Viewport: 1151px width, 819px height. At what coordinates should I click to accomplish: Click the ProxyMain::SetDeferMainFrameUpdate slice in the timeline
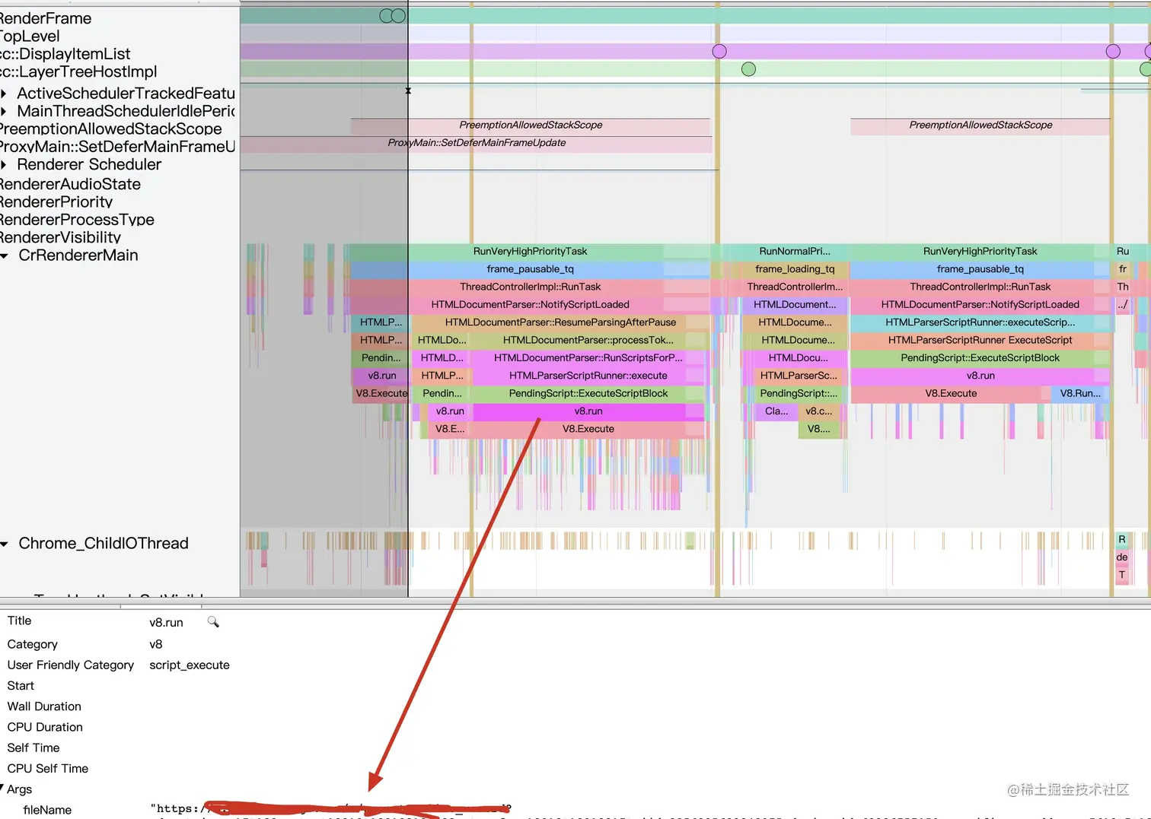[x=477, y=143]
